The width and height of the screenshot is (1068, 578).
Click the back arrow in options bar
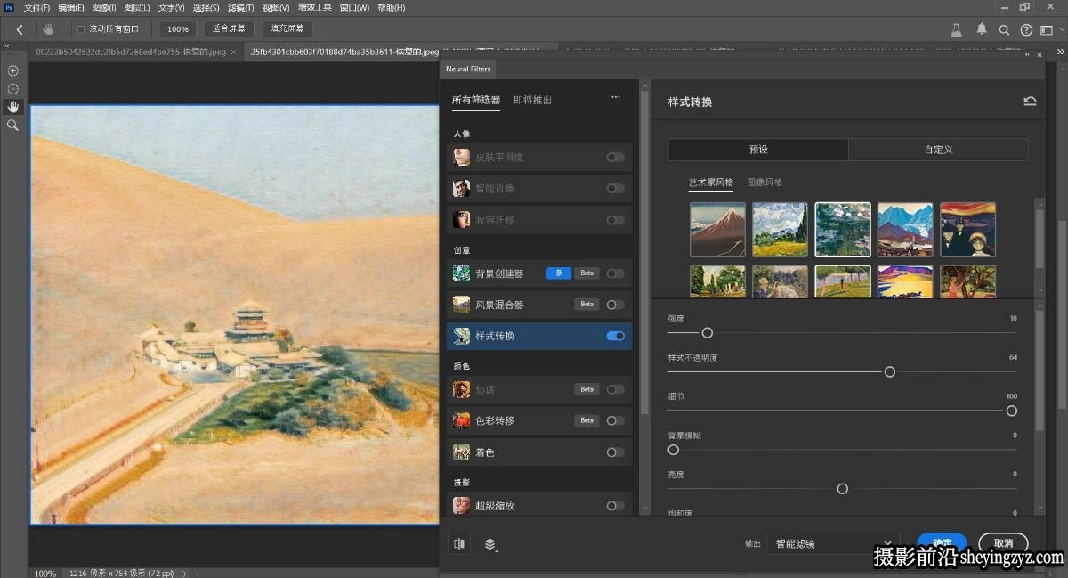(x=20, y=29)
